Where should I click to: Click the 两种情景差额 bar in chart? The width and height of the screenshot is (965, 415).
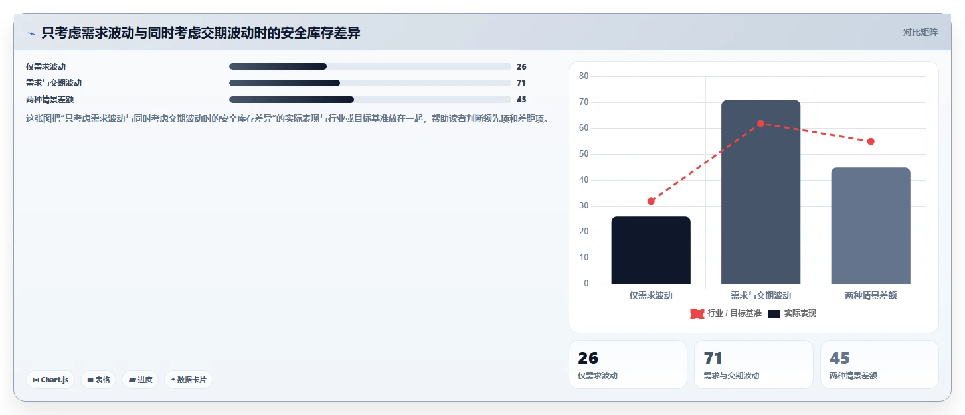[x=871, y=226]
